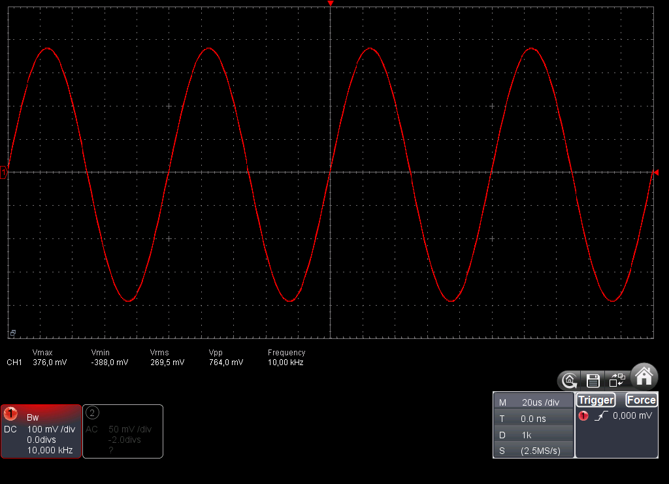Image resolution: width=669 pixels, height=484 pixels.
Task: Click the floppy disk save icon
Action: point(593,379)
